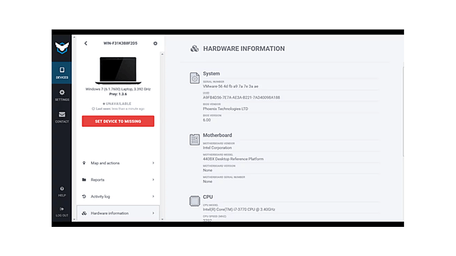Click serial number 'VMware-56 4d fb a9' value

click(x=230, y=86)
